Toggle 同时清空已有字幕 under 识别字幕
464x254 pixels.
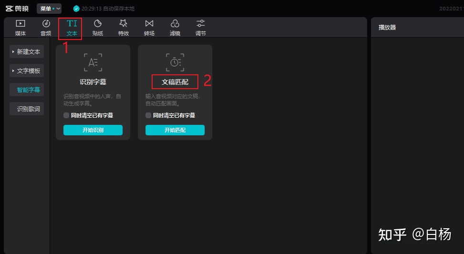[66, 115]
